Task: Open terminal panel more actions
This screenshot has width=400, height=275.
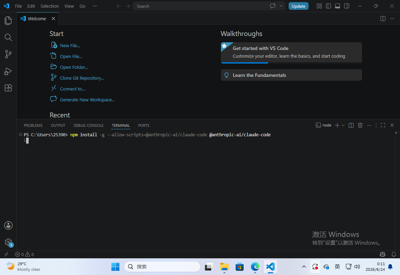Action: [x=369, y=125]
